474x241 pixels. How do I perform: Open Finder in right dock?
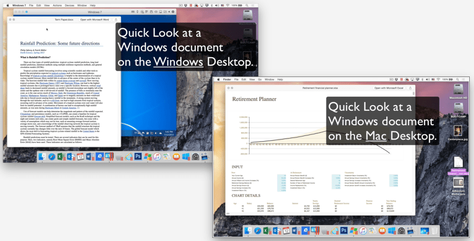(248, 231)
